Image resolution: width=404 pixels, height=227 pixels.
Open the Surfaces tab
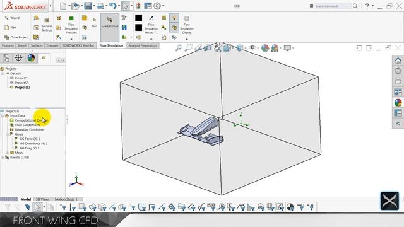[x=37, y=45]
